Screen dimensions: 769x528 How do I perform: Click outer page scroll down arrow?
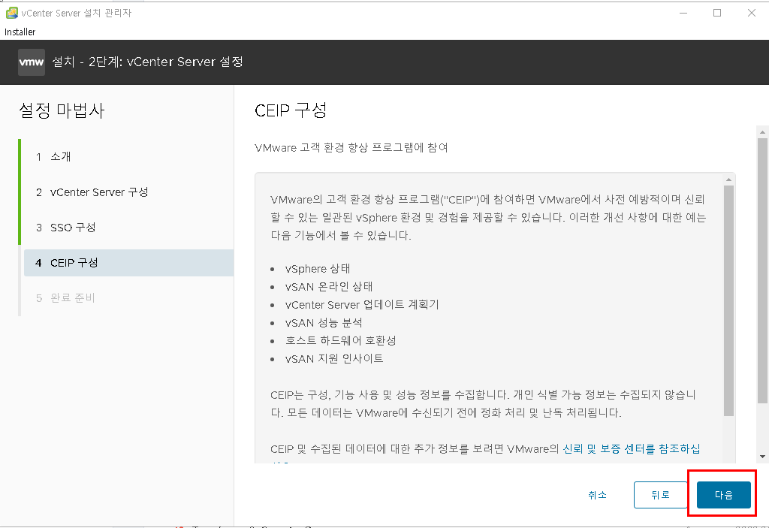(x=762, y=457)
